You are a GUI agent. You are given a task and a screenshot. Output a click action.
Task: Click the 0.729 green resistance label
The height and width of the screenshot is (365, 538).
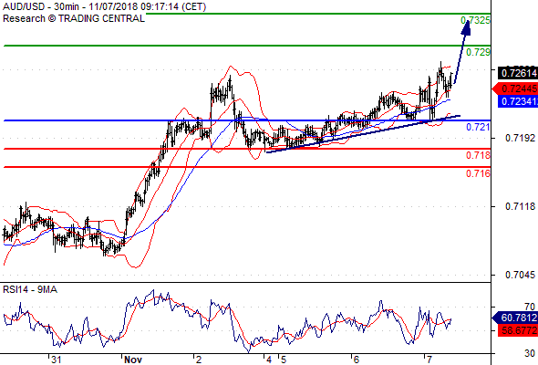point(478,52)
